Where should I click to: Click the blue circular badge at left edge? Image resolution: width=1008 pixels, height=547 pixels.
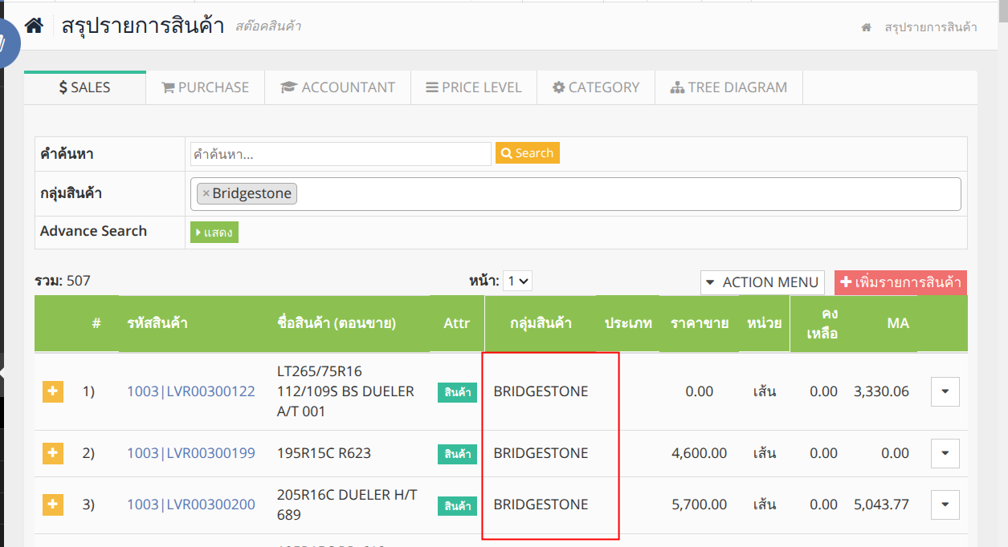6,42
